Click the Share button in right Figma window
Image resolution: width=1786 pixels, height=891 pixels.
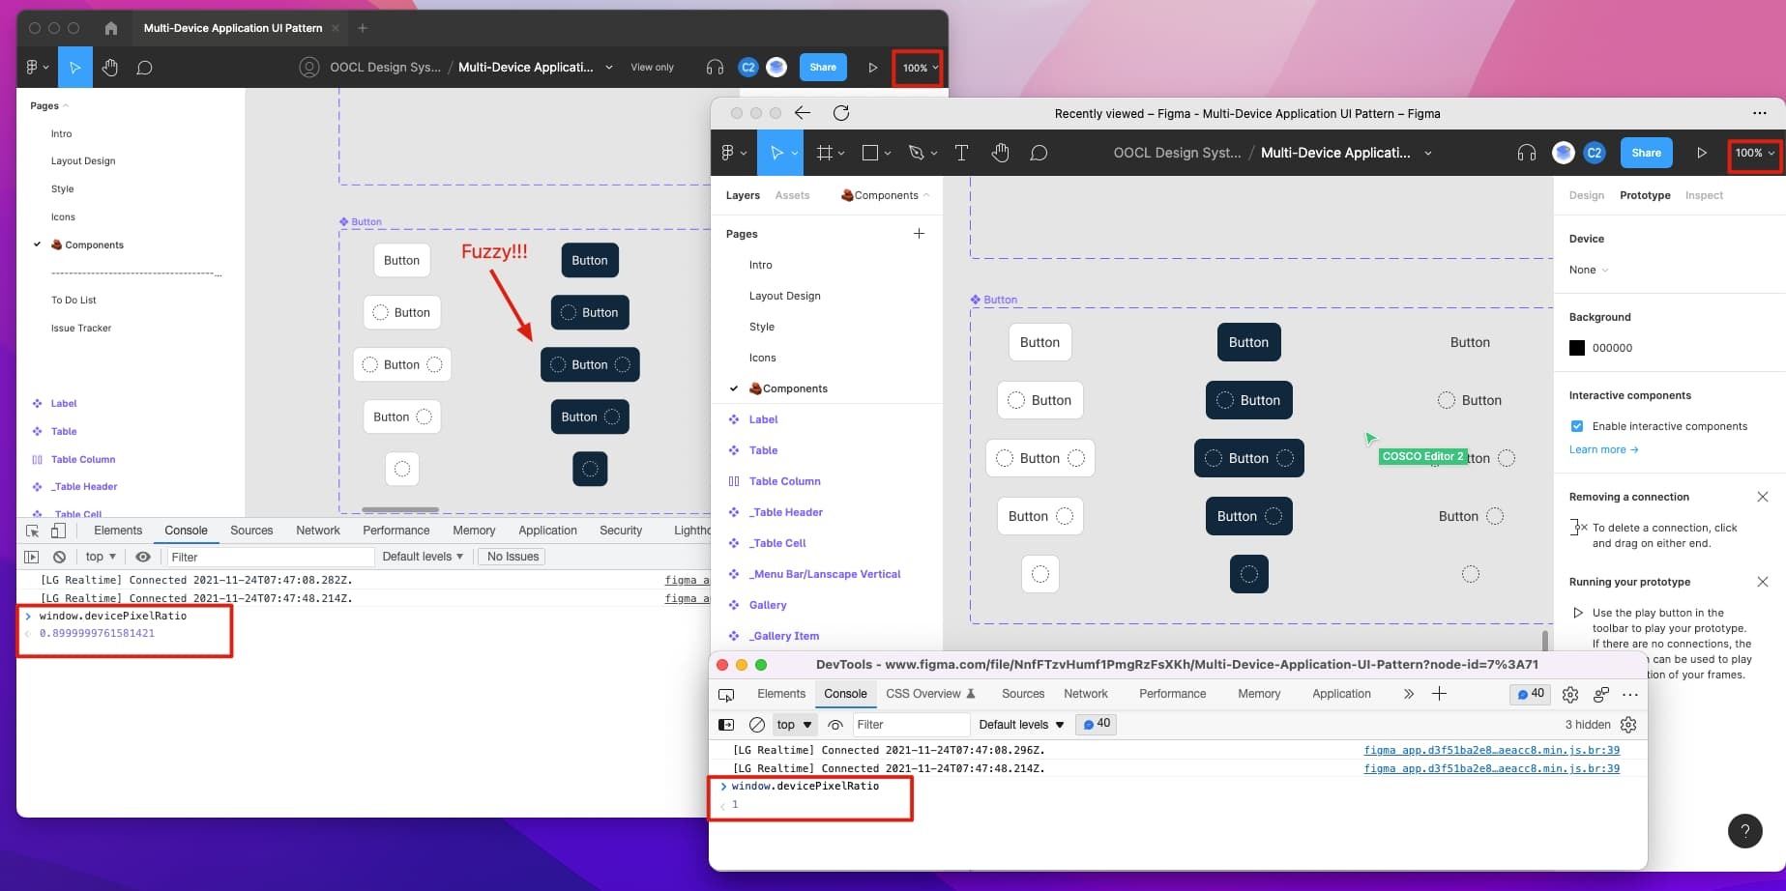[1646, 153]
